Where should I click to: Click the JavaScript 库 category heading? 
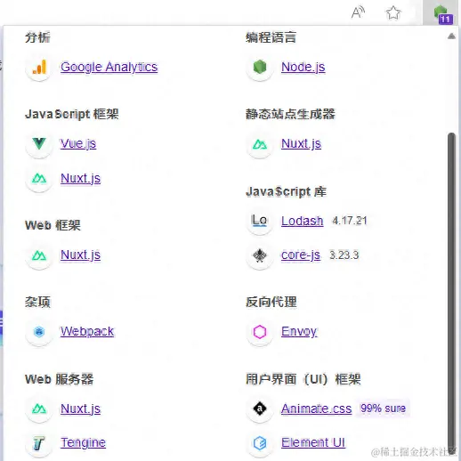[x=286, y=191]
